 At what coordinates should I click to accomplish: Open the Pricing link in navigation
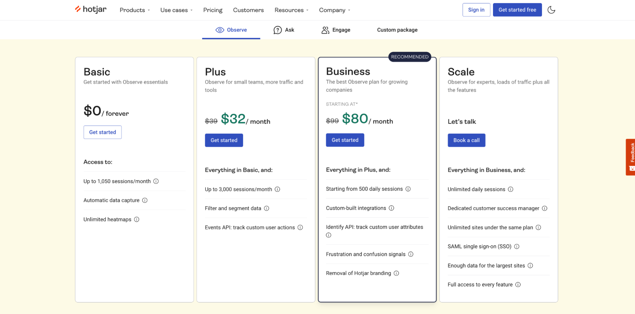[213, 10]
